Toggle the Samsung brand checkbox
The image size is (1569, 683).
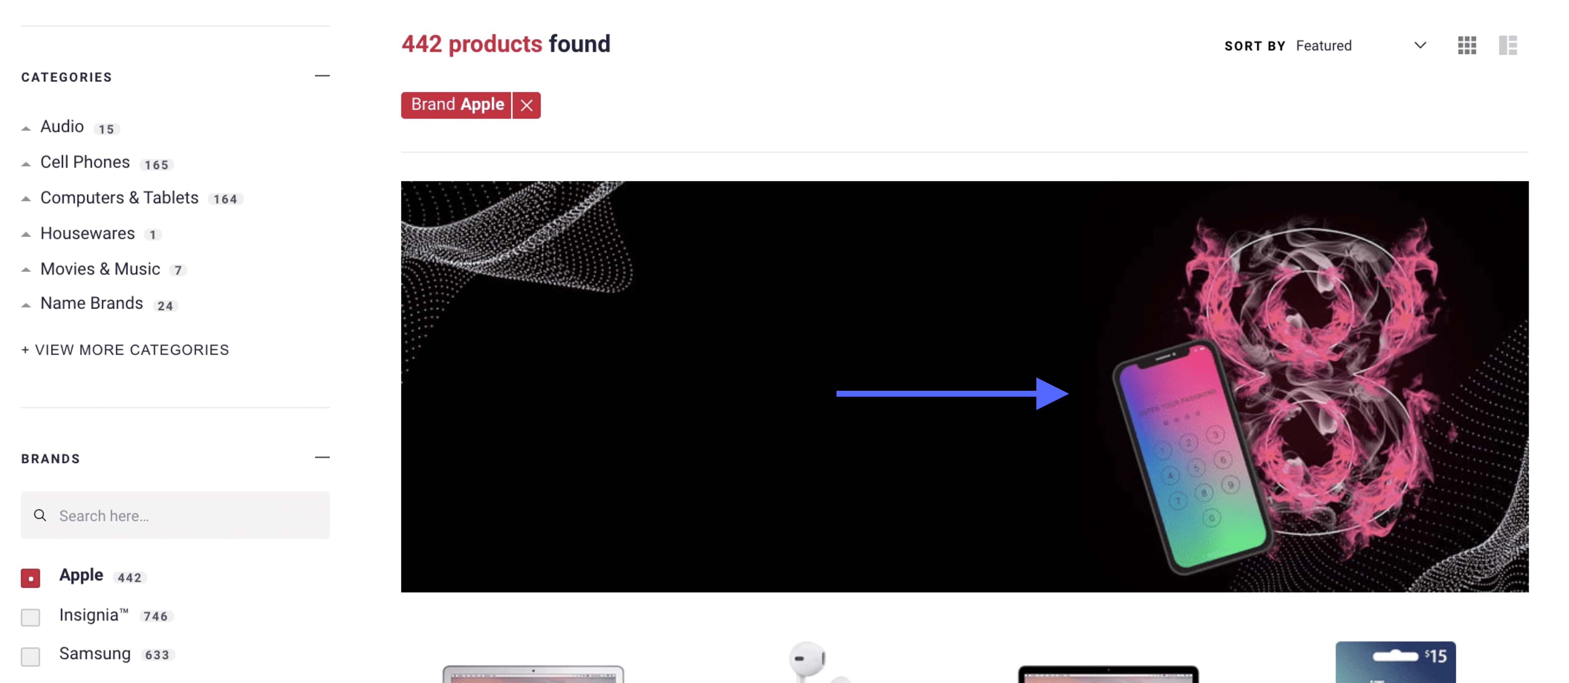[30, 655]
